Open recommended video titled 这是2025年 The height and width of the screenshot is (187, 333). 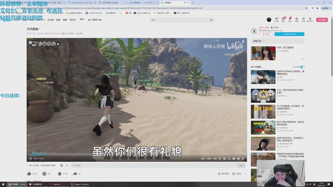tap(290, 73)
